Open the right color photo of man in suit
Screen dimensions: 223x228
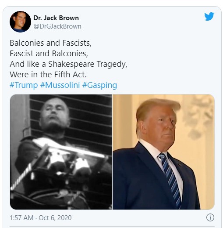point(163,152)
